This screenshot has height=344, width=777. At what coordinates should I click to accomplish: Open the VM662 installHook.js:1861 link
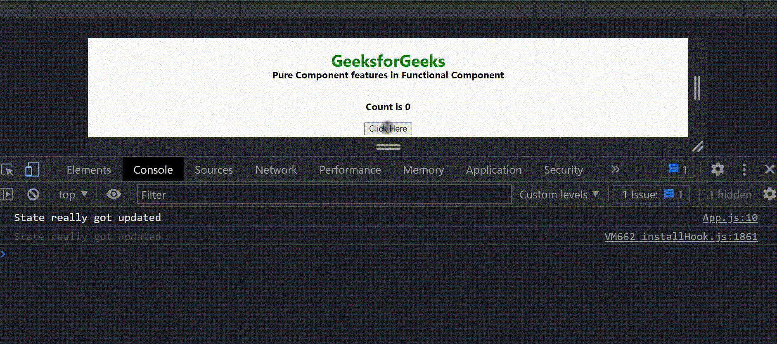(x=681, y=237)
